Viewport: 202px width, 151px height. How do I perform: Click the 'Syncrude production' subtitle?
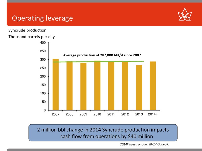(27, 30)
